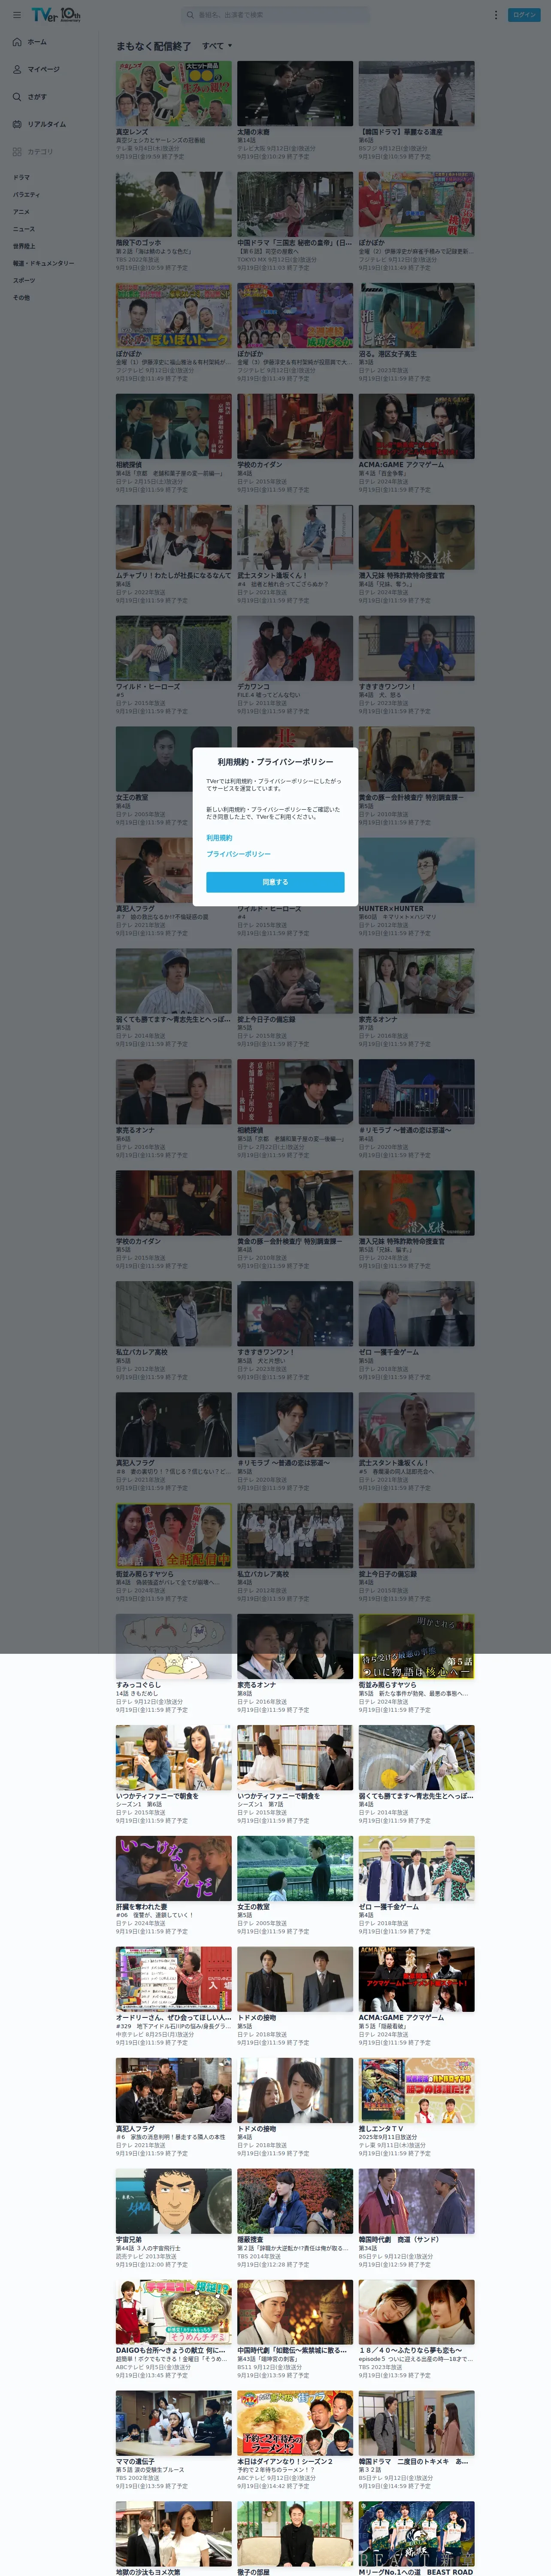The height and width of the screenshot is (2576, 551).
Task: Open 真空レンズ thumbnail
Action: [173, 93]
